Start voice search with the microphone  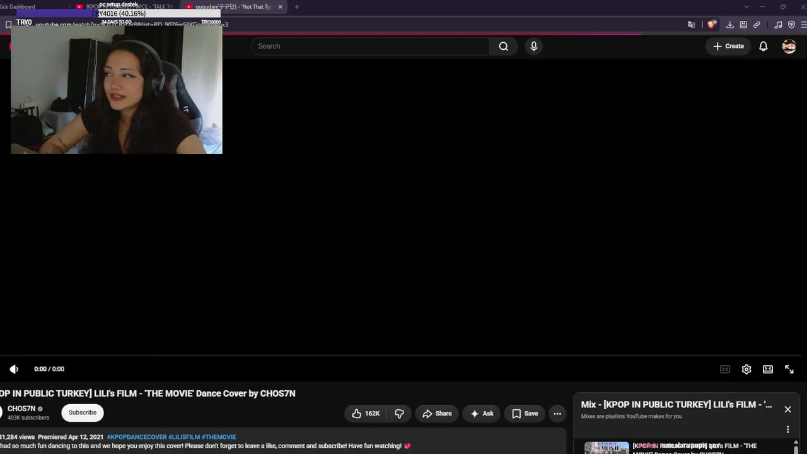tap(533, 46)
